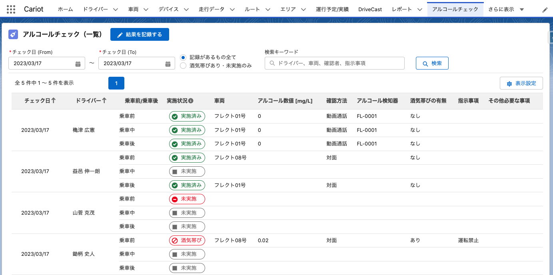This screenshot has width=553, height=275.
Task: Click the info icon beside 実施状況
Action: click(191, 101)
